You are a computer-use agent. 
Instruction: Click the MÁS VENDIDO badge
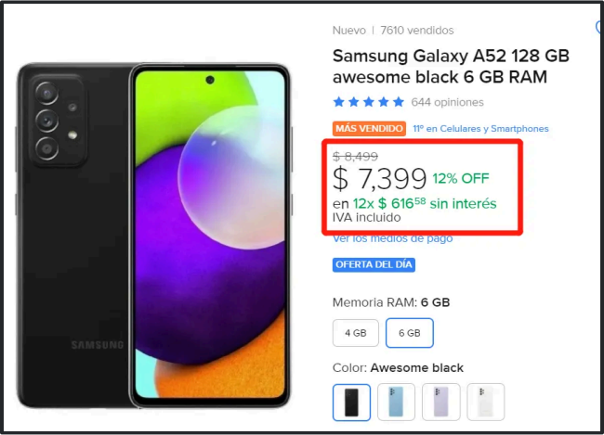(x=369, y=128)
